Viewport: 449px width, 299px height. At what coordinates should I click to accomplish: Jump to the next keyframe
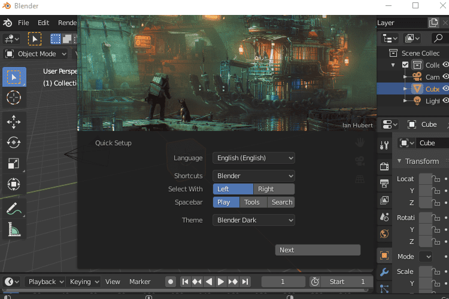click(x=233, y=282)
